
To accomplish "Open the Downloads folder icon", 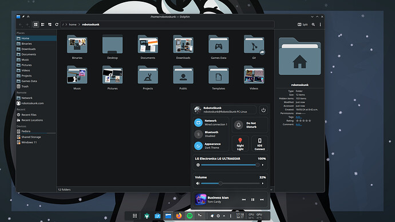I will pos(183,45).
